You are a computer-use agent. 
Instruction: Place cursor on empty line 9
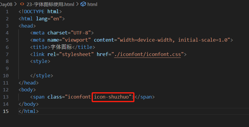coord(133,69)
